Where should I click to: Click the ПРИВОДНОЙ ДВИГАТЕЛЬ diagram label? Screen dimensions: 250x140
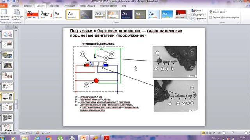98,44
